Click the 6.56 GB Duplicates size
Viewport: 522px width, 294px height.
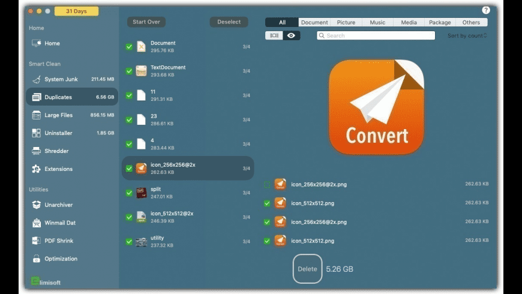click(x=105, y=97)
